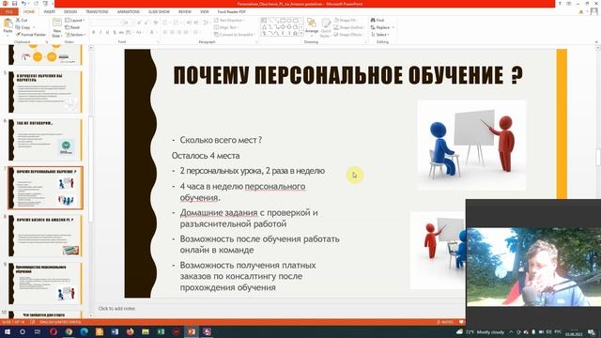Select the teacher-and-student image on the slide

pos(471,145)
